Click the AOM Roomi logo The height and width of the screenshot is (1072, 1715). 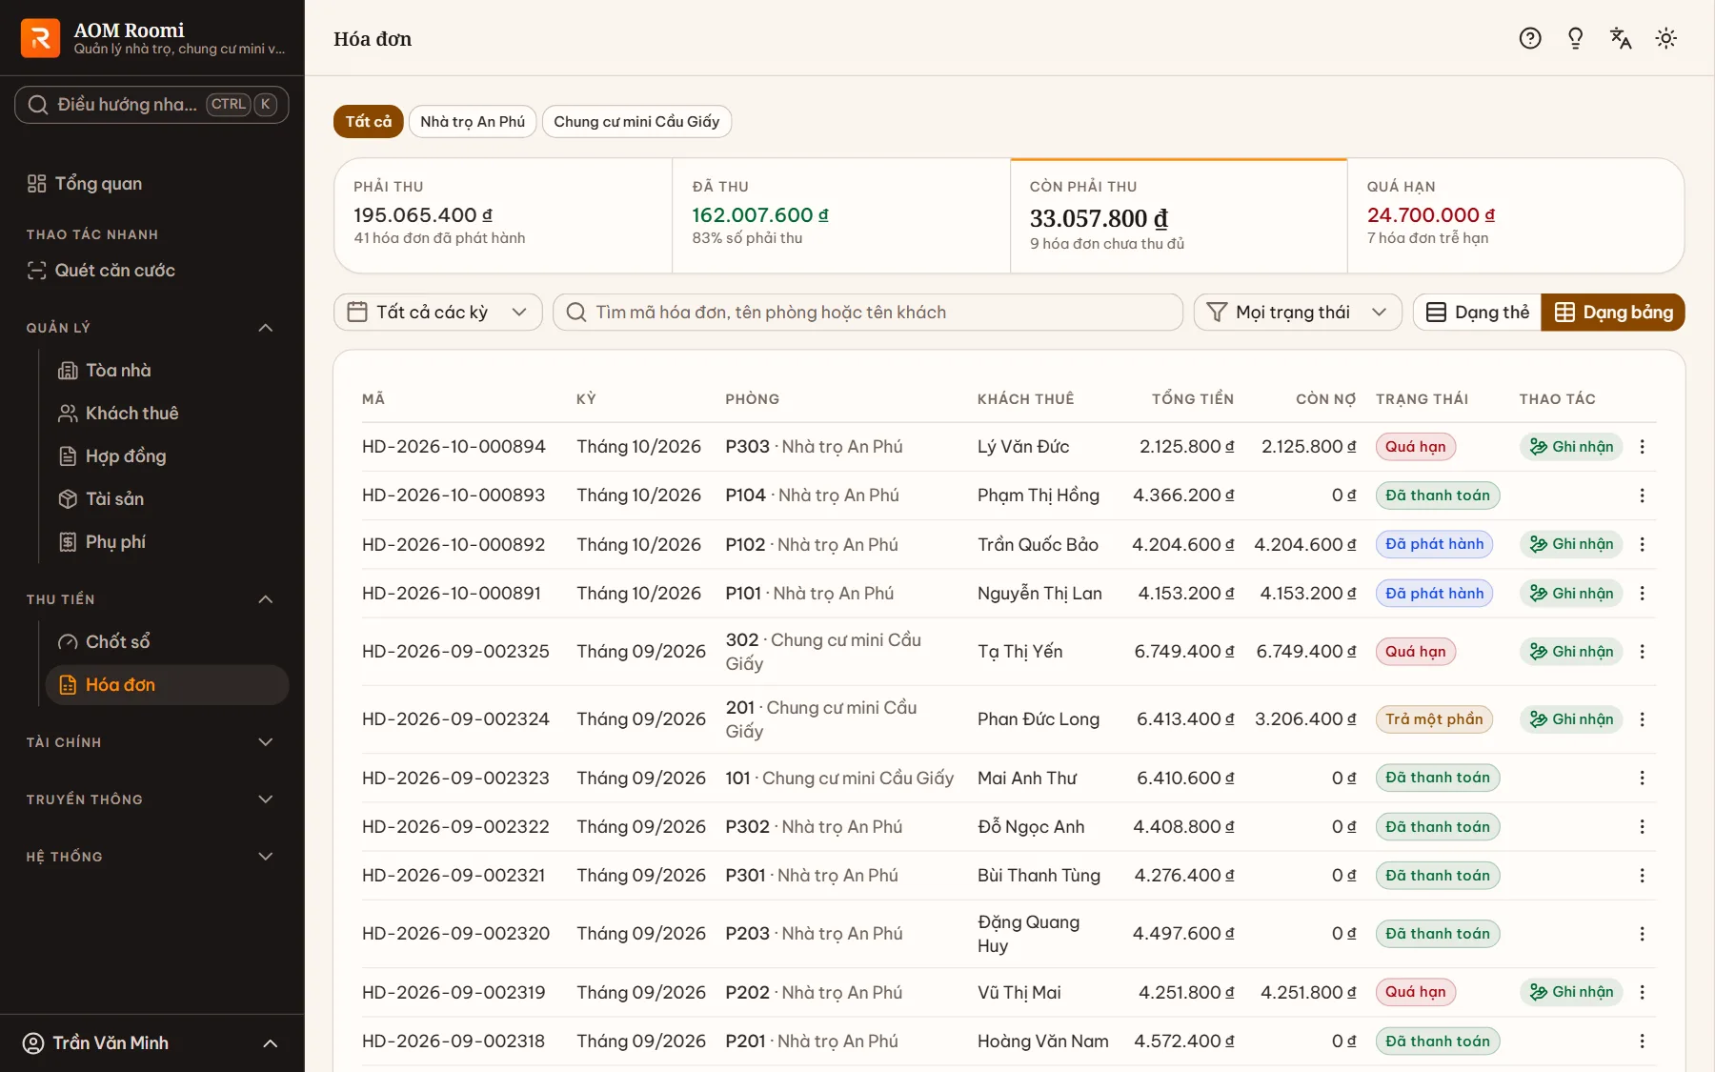coord(40,38)
